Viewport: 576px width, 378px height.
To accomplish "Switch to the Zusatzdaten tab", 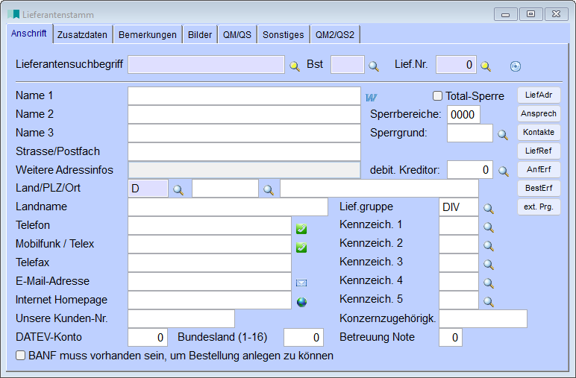I will coord(82,35).
